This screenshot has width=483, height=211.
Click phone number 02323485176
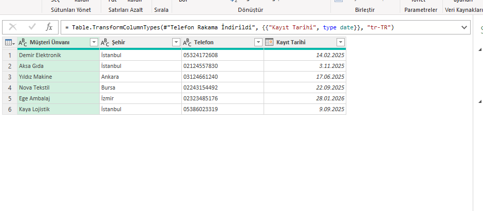(x=222, y=98)
